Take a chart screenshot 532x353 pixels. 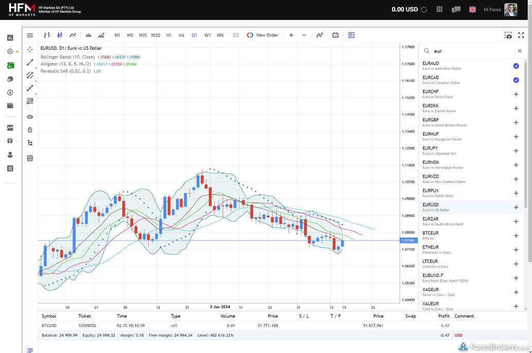coord(508,35)
